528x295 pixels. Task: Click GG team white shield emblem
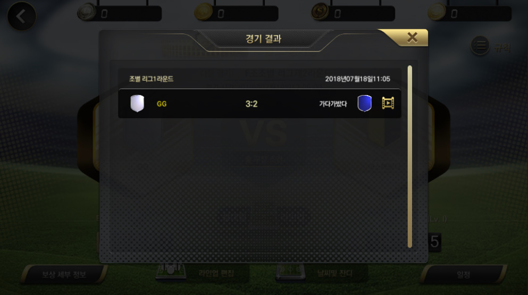click(x=137, y=103)
